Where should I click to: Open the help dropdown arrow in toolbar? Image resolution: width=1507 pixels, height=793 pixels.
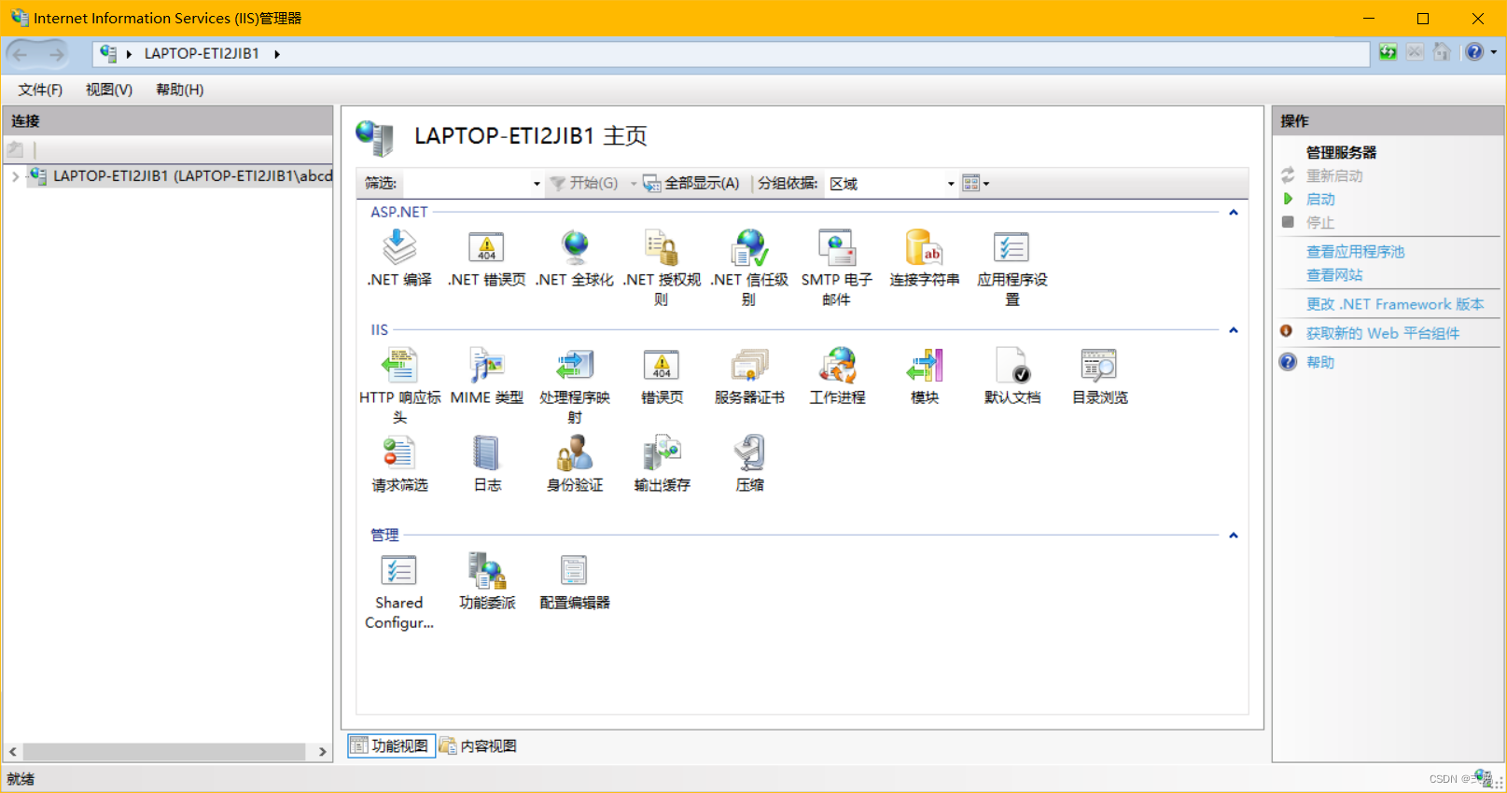(1494, 52)
